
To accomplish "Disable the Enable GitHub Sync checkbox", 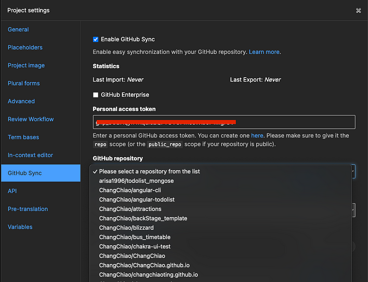I will pyautogui.click(x=96, y=40).
